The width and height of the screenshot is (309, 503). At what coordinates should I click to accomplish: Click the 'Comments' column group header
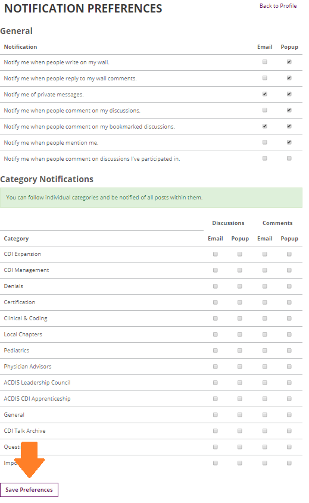277,223
